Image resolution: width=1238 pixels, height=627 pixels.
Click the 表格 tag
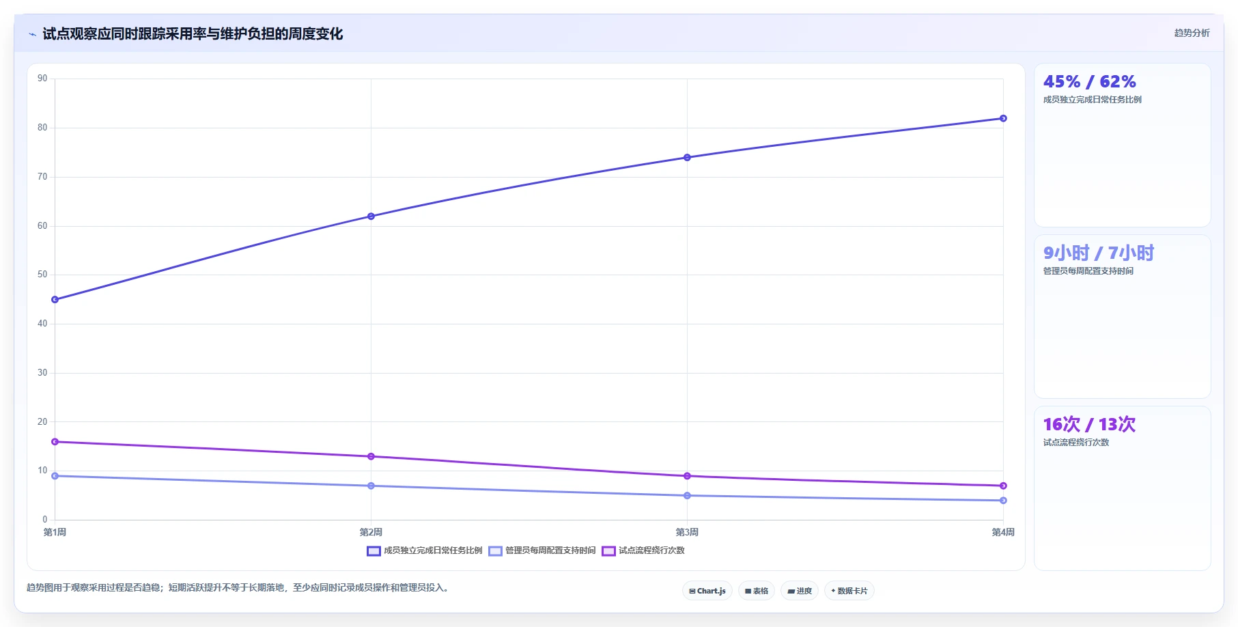coord(757,591)
